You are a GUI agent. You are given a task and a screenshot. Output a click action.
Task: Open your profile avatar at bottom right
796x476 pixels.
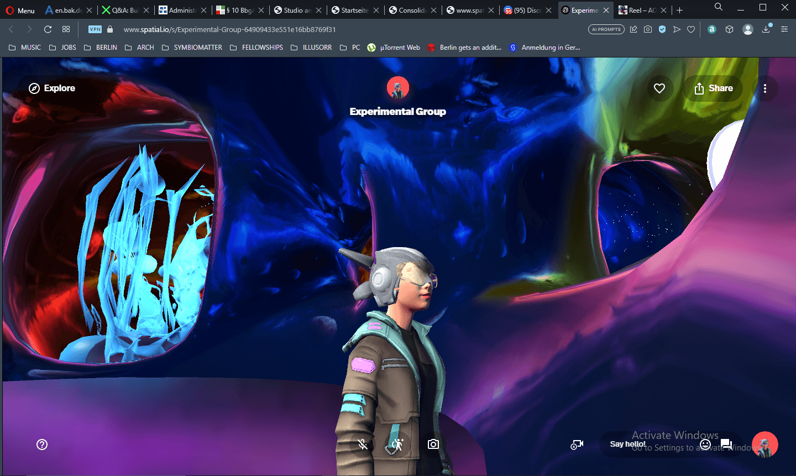coord(765,444)
